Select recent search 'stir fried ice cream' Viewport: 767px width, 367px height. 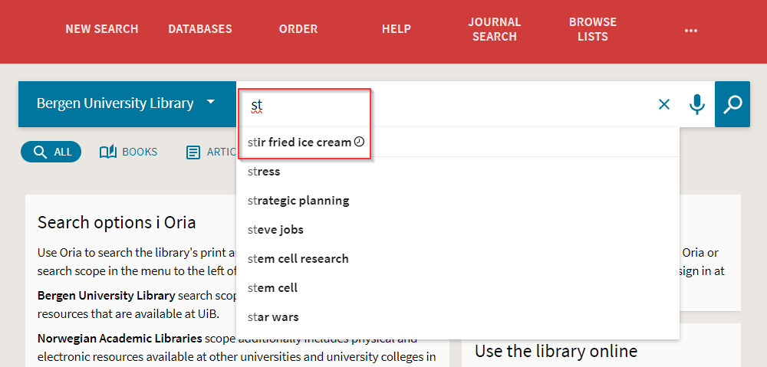click(x=299, y=143)
